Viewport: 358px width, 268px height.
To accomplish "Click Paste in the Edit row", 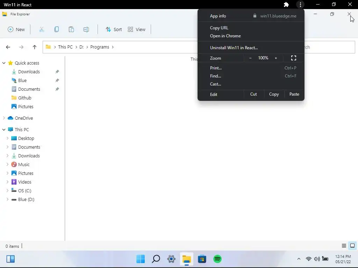I will tap(294, 94).
